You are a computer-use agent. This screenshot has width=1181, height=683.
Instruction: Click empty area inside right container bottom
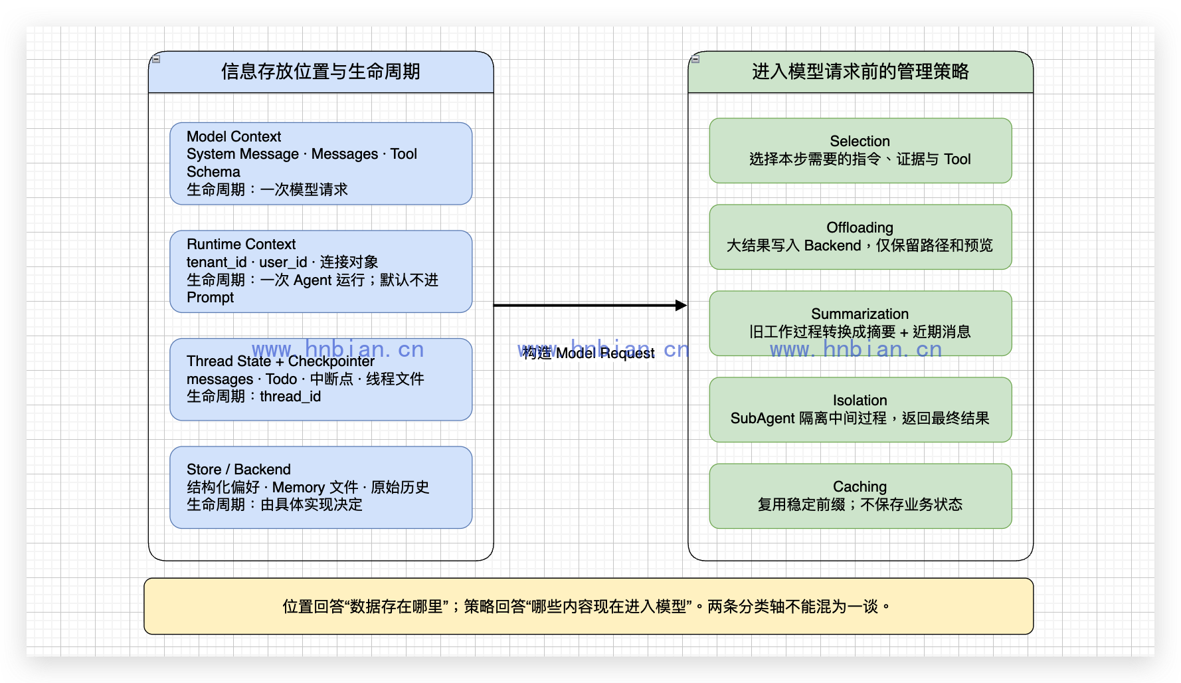860,545
